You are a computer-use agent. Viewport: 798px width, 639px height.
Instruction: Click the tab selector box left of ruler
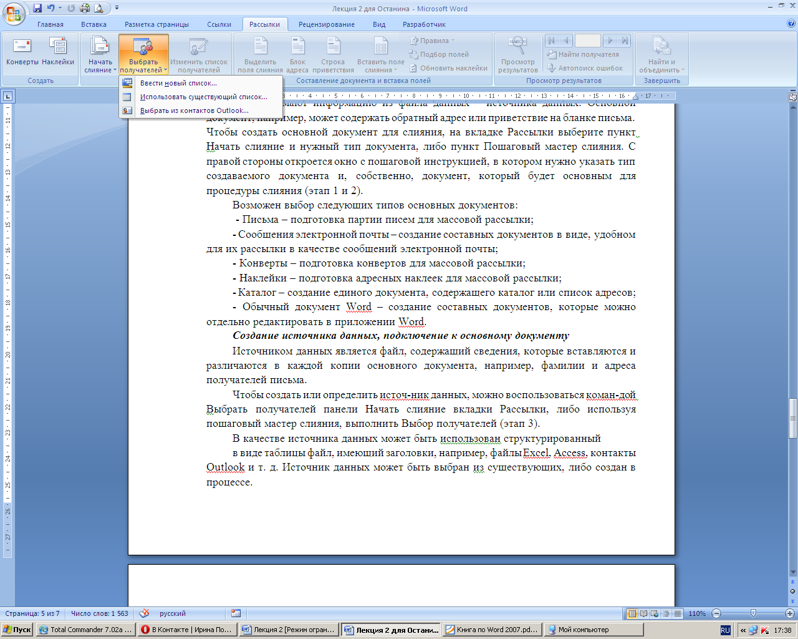pyautogui.click(x=8, y=96)
